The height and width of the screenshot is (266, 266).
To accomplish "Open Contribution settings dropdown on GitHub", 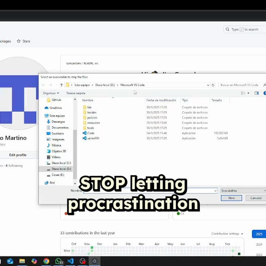I will click(227, 234).
